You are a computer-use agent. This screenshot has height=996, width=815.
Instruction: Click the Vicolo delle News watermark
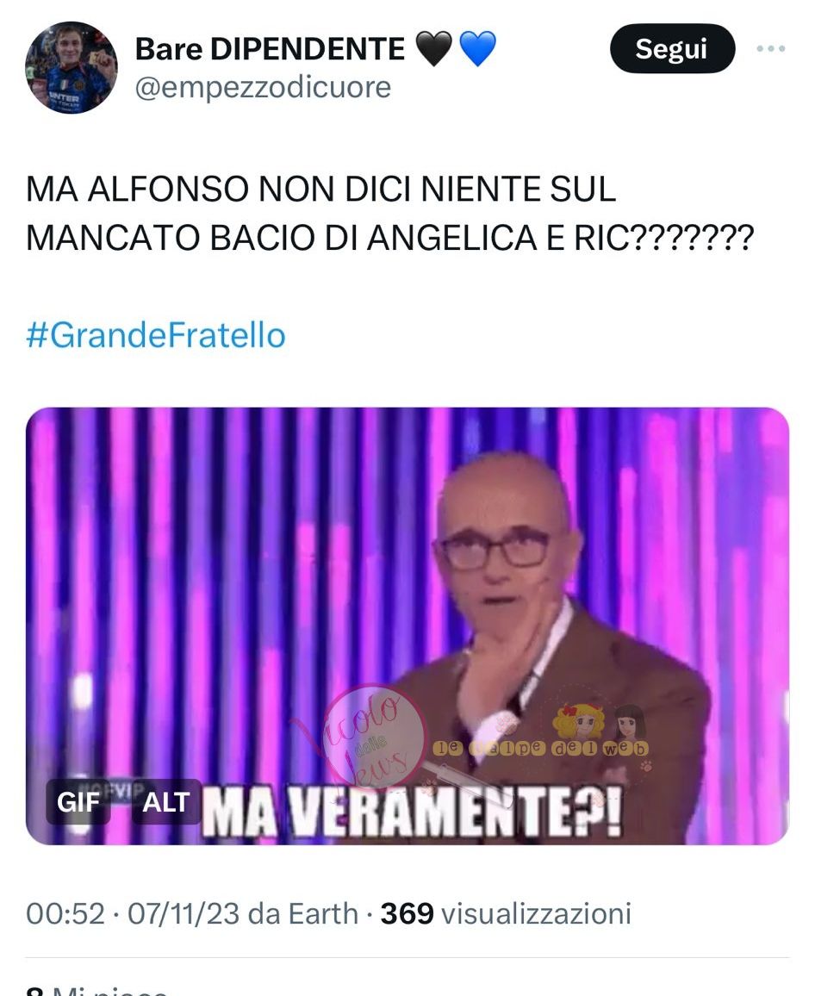pyautogui.click(x=371, y=737)
